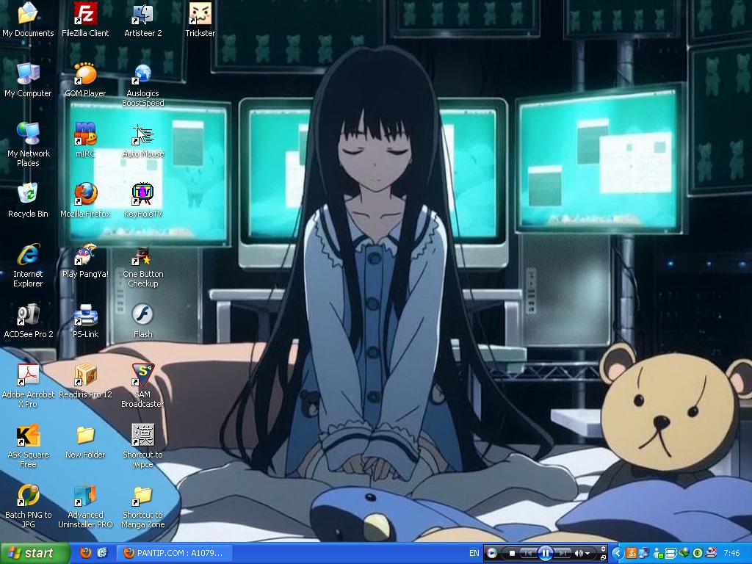Screen dimensions: 752x564
Task: Mute the taskbar media player volume
Action: pos(579,554)
